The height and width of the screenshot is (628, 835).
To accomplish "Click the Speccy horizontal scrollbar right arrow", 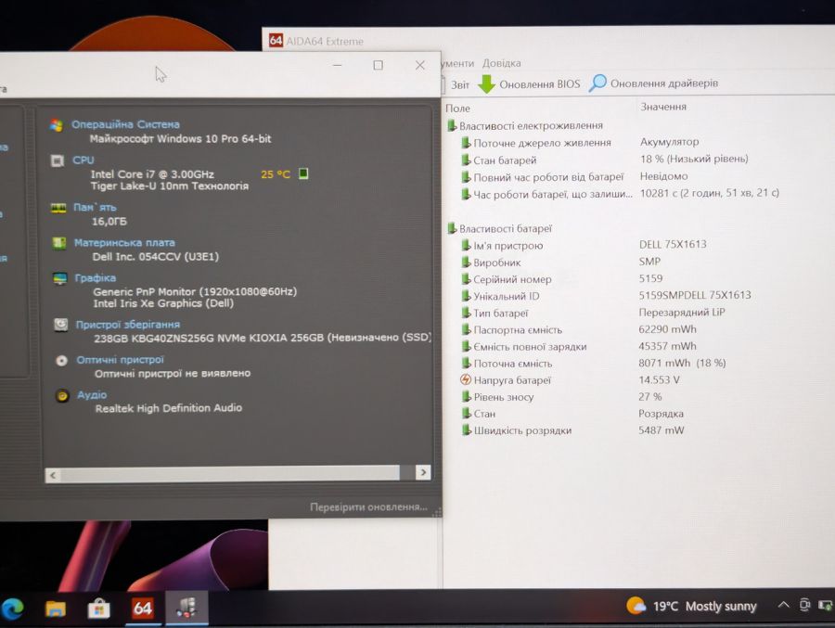I will [x=423, y=472].
